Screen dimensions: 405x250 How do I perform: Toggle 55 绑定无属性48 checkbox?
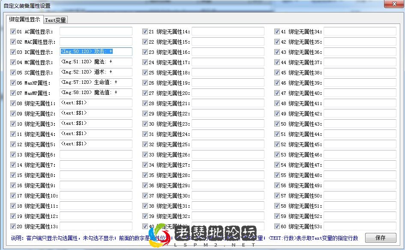[277, 175]
